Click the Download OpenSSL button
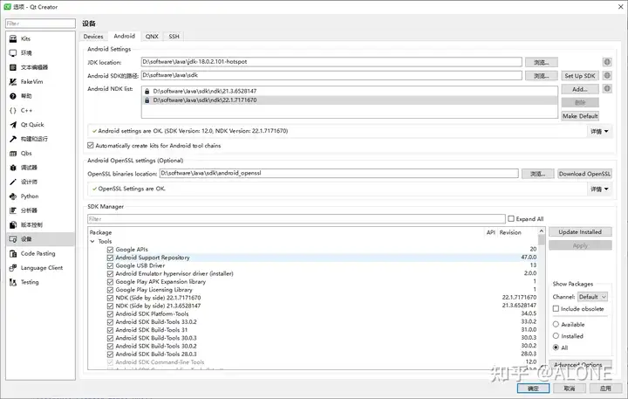This screenshot has width=628, height=399. (x=584, y=174)
